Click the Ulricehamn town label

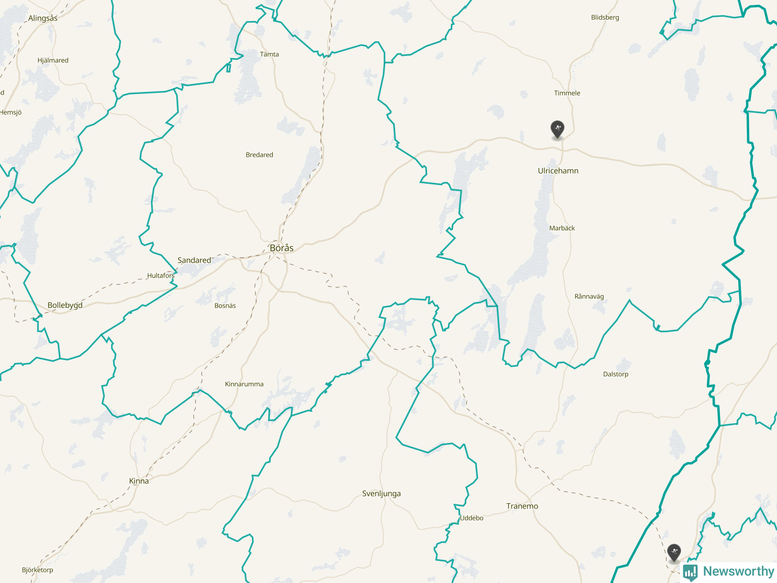pos(558,171)
